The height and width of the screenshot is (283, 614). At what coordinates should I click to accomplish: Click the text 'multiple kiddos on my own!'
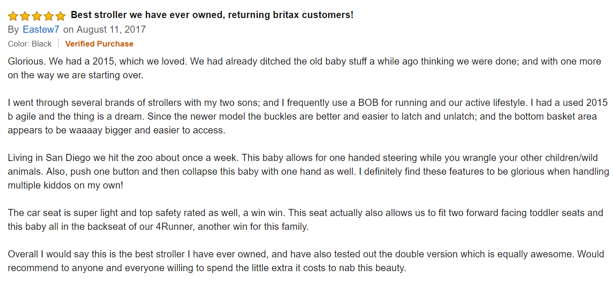(65, 185)
